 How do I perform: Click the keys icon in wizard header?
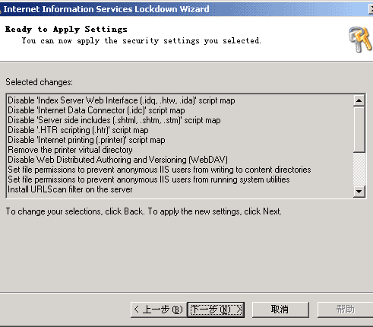click(x=360, y=40)
